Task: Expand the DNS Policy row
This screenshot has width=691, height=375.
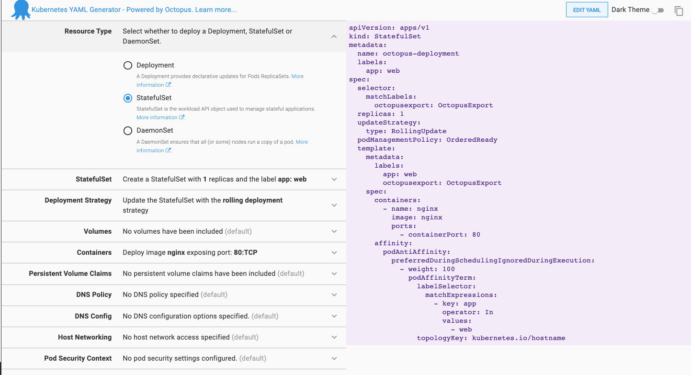Action: [334, 295]
